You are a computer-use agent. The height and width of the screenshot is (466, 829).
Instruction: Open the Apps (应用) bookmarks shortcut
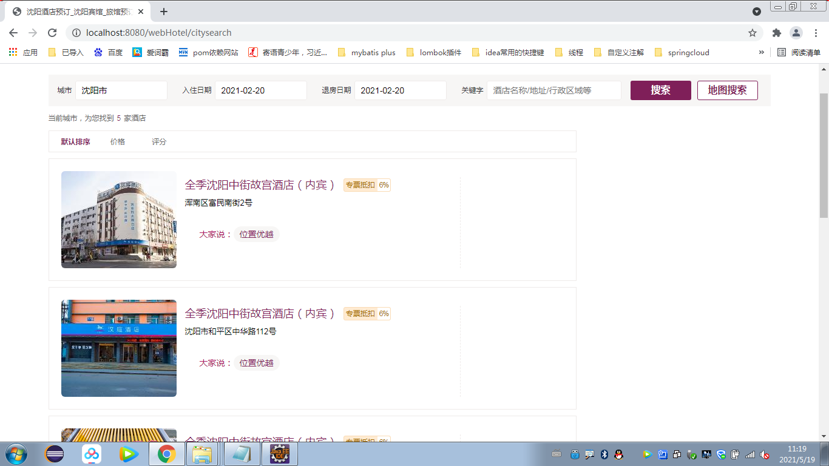tap(23, 53)
